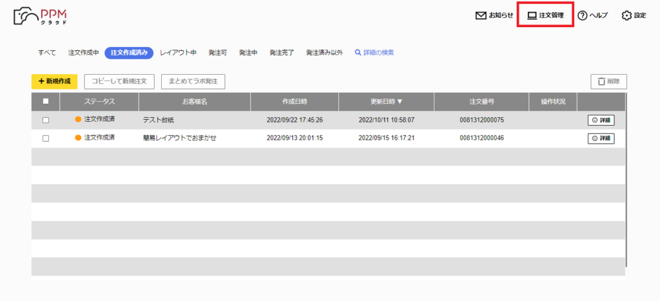
Task: Filter by レイアウト中 status
Action: point(178,53)
